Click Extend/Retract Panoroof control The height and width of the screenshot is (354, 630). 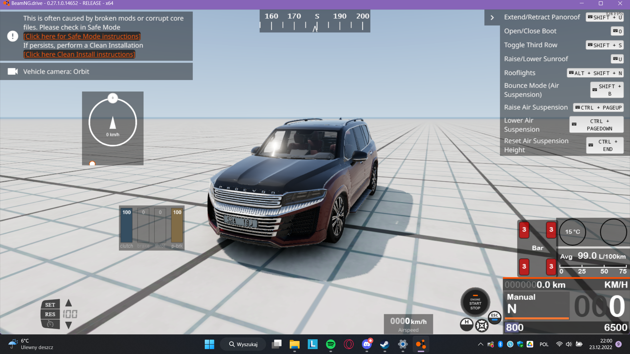[x=563, y=17]
